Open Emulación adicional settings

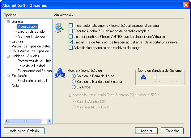[x=32, y=81]
